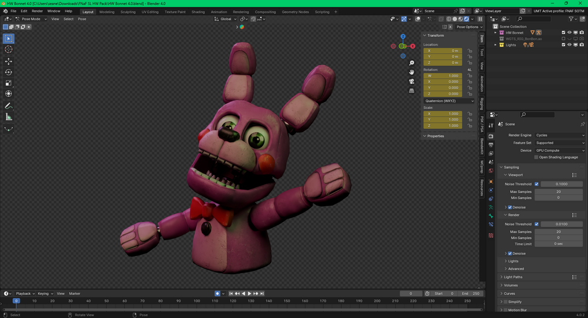The height and width of the screenshot is (318, 588).
Task: Open the World properties tab icon
Action: (491, 171)
